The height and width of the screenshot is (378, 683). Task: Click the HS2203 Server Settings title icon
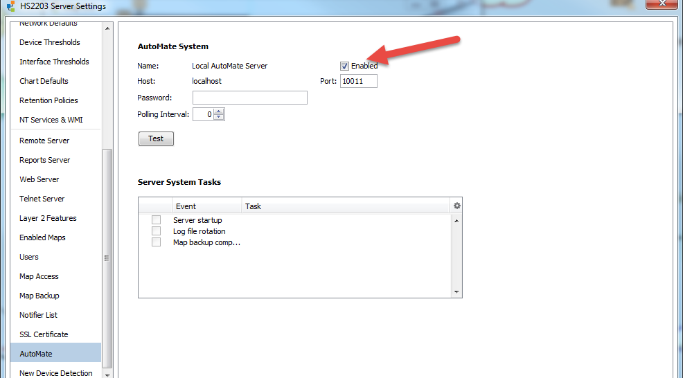pos(10,6)
